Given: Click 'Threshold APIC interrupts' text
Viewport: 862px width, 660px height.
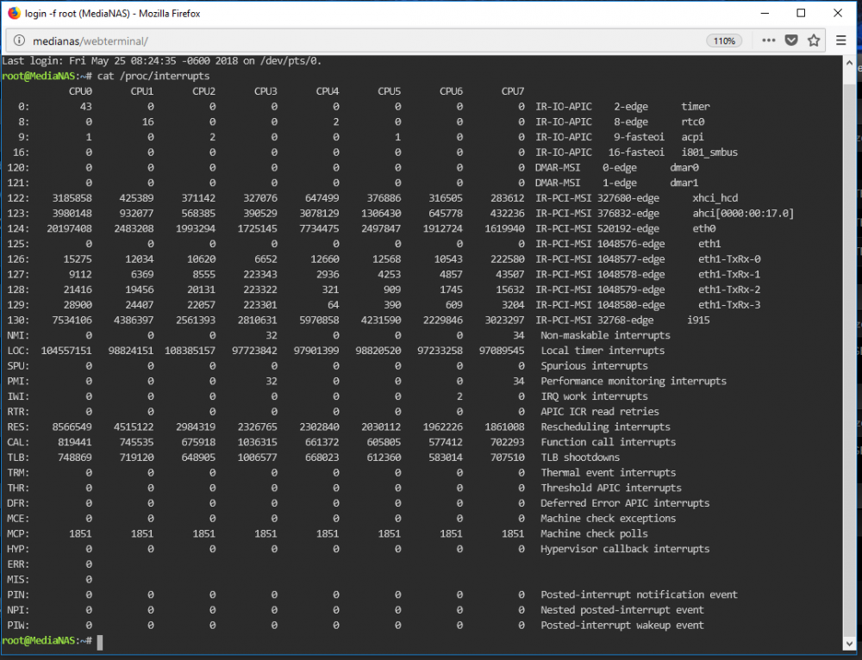Looking at the screenshot, I should tap(611, 488).
